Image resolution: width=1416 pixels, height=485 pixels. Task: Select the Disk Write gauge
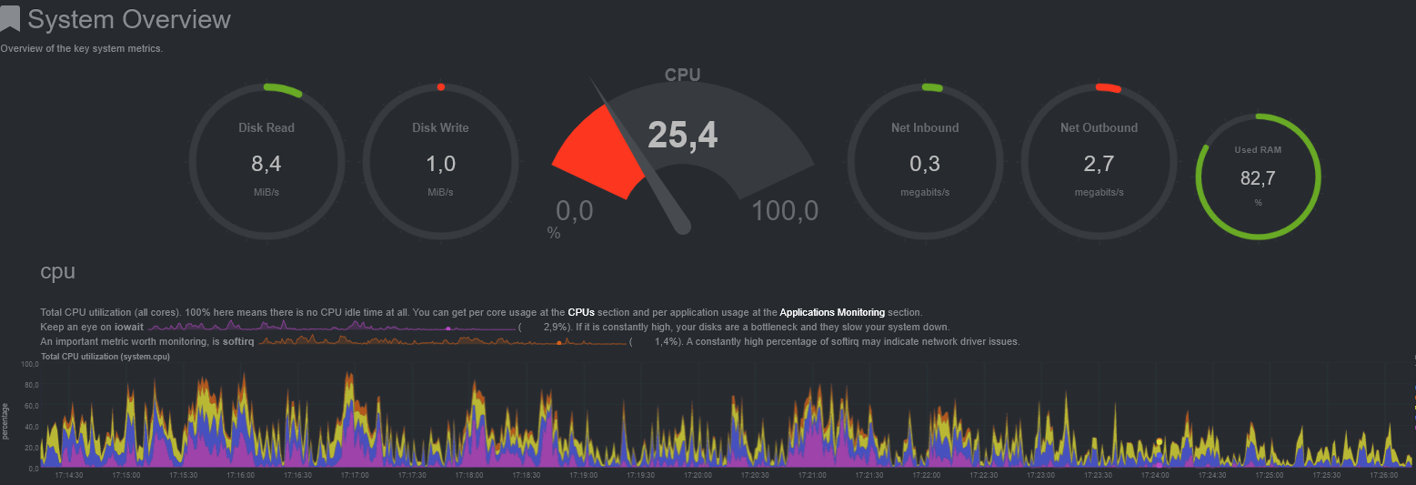click(x=440, y=160)
